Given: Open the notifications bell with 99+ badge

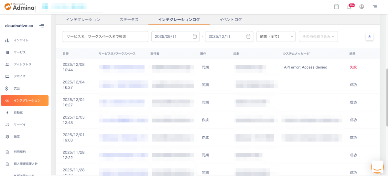Looking at the screenshot, I should (349, 7).
